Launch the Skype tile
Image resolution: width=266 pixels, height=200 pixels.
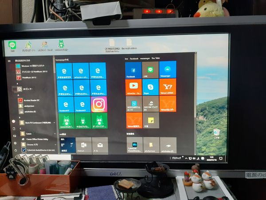pyautogui.click(x=151, y=87)
